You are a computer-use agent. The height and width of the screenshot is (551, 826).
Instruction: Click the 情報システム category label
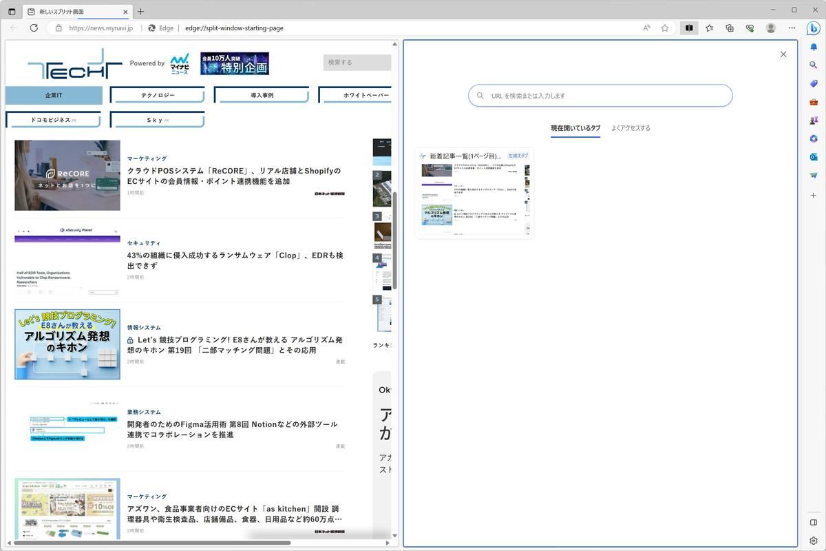[x=144, y=328]
